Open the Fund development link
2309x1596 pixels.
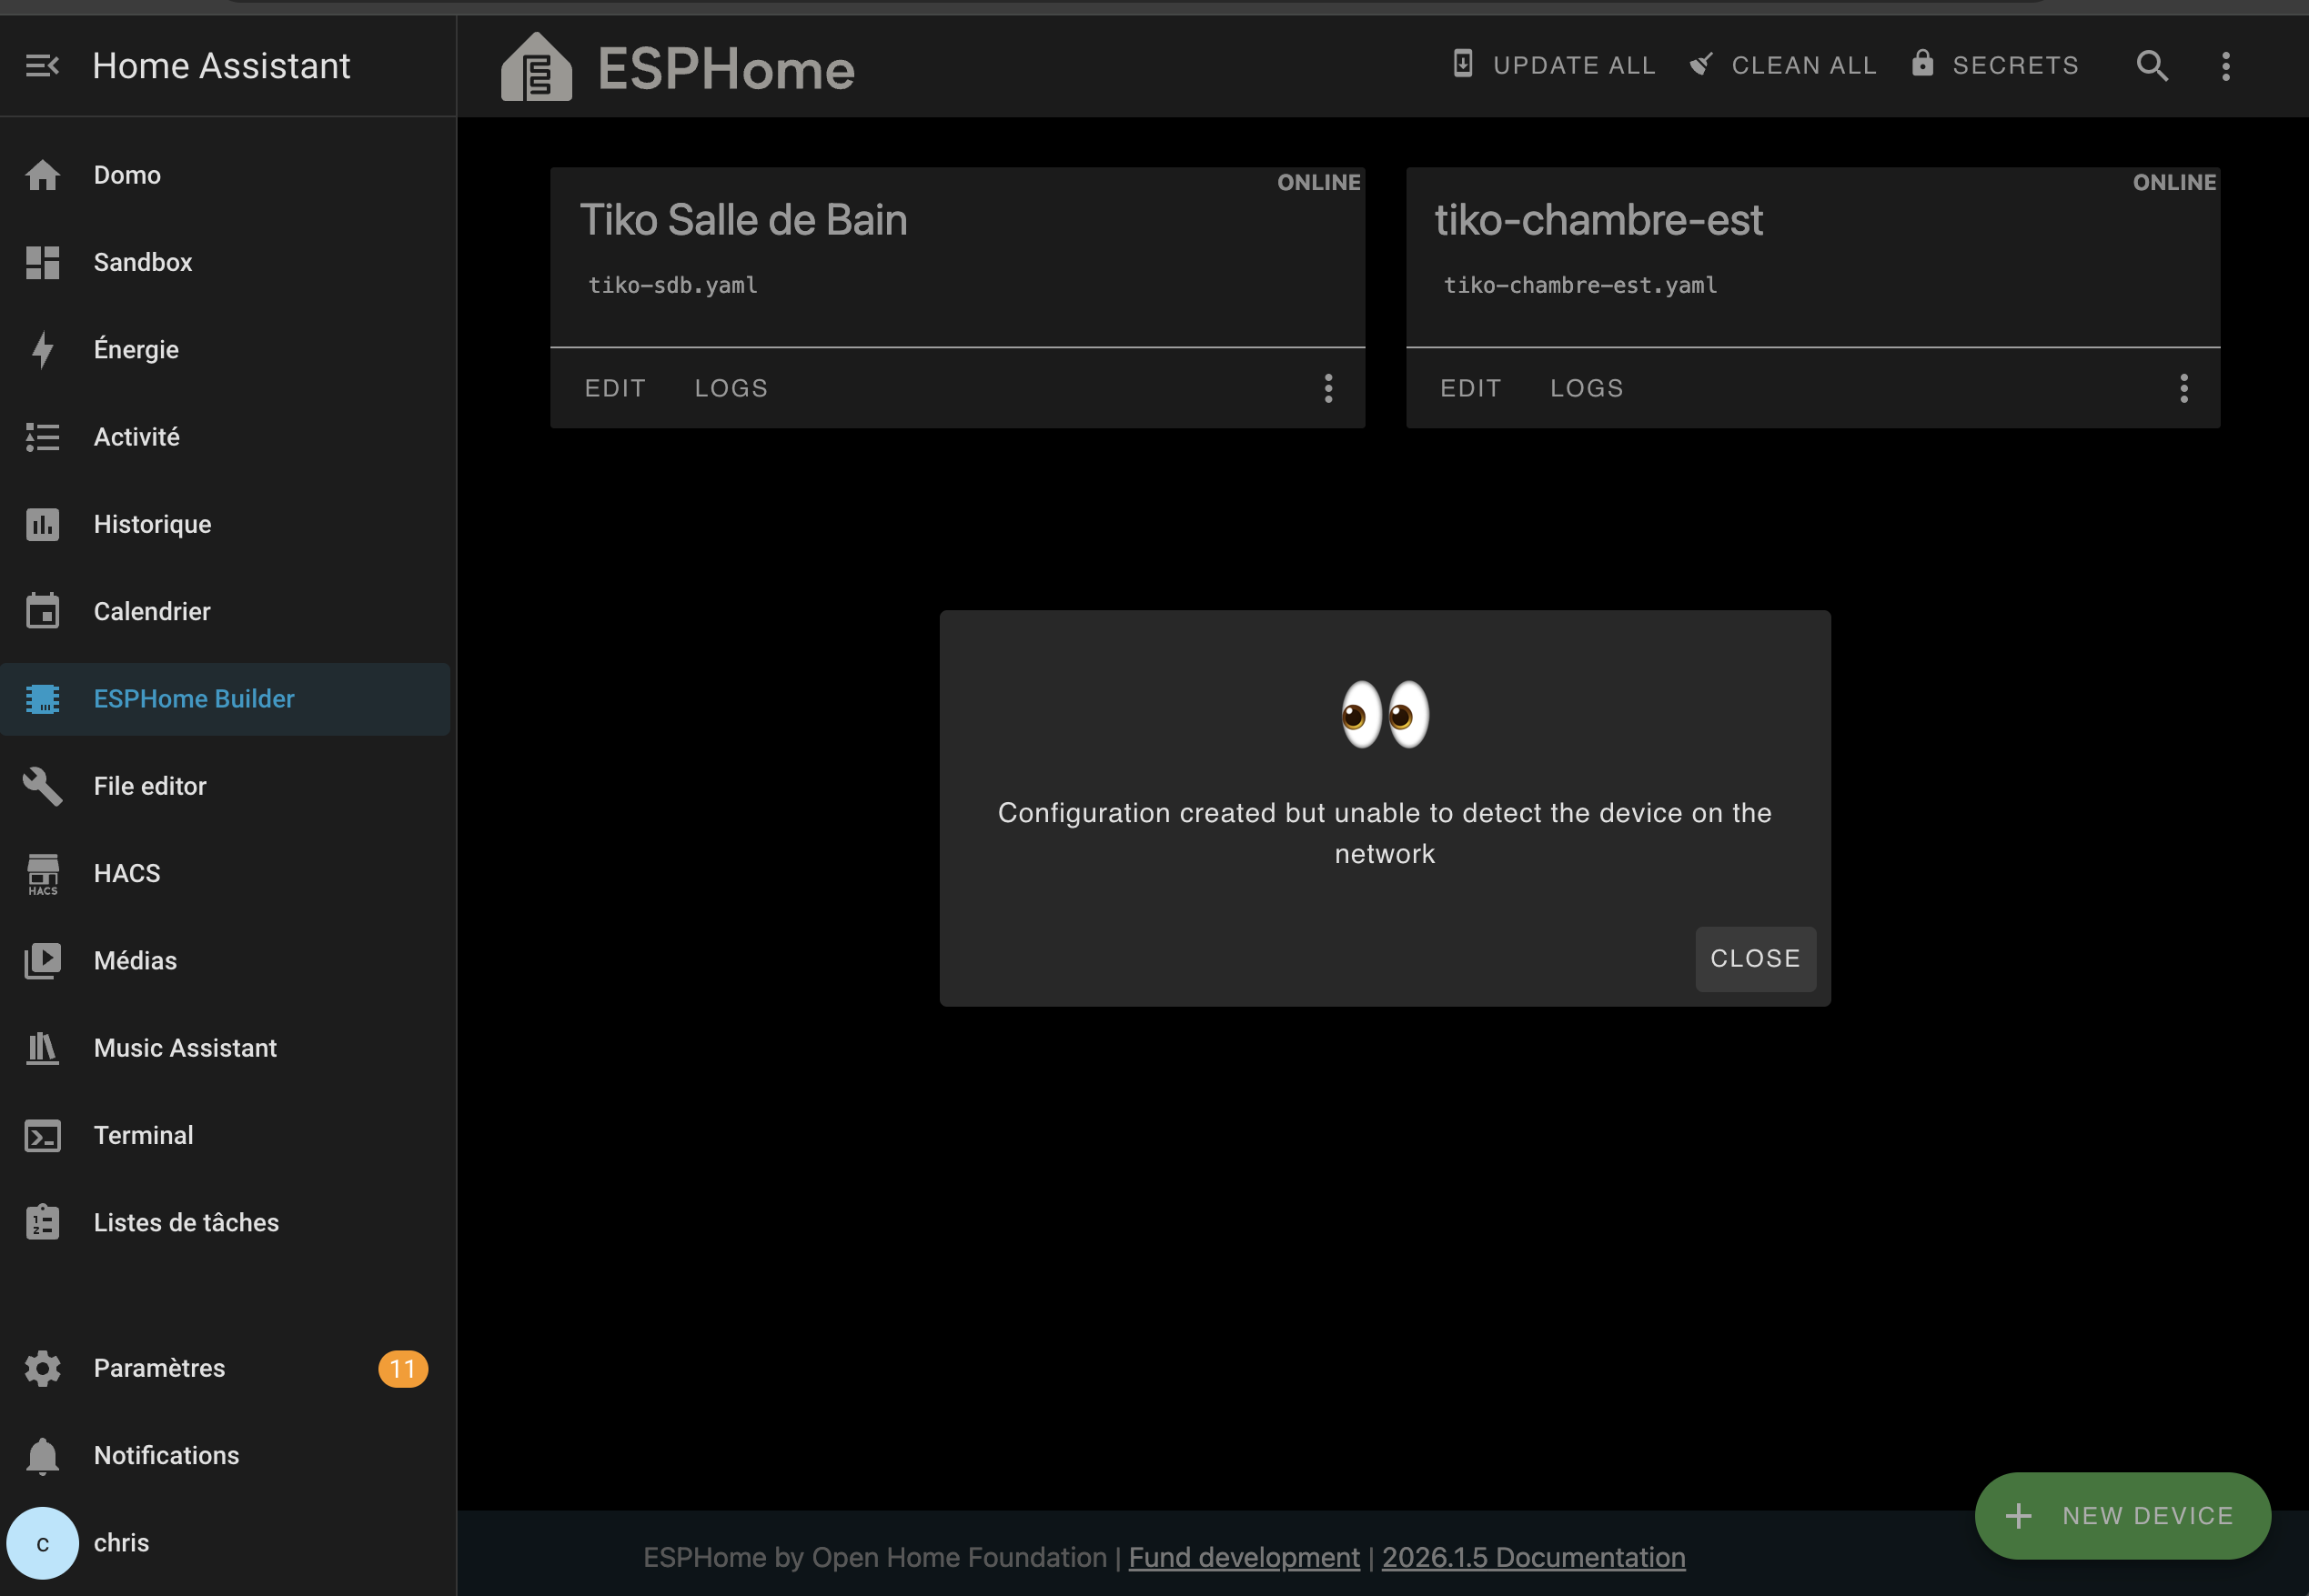pos(1244,1557)
